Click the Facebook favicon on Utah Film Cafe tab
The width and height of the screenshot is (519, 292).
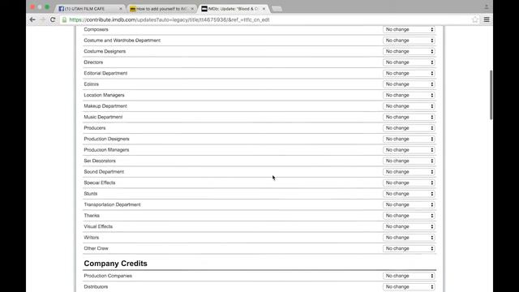(x=62, y=9)
